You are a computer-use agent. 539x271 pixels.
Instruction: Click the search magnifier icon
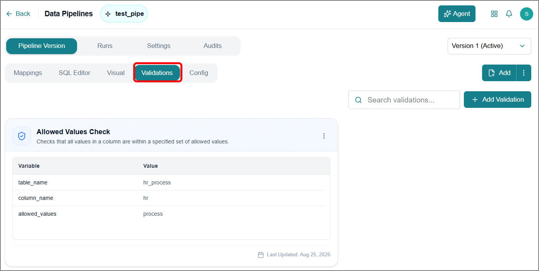point(359,100)
